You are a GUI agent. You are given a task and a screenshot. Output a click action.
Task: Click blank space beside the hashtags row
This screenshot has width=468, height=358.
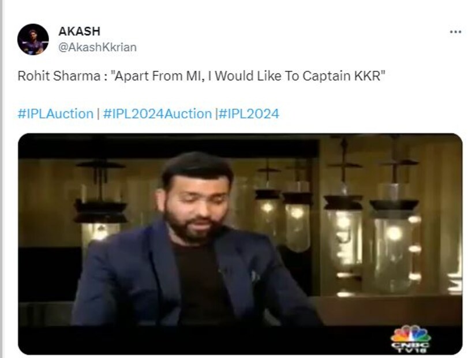tap(370, 114)
